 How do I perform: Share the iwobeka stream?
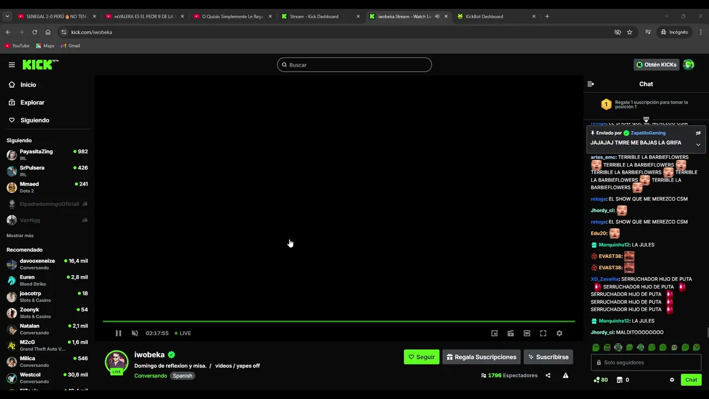[548, 375]
